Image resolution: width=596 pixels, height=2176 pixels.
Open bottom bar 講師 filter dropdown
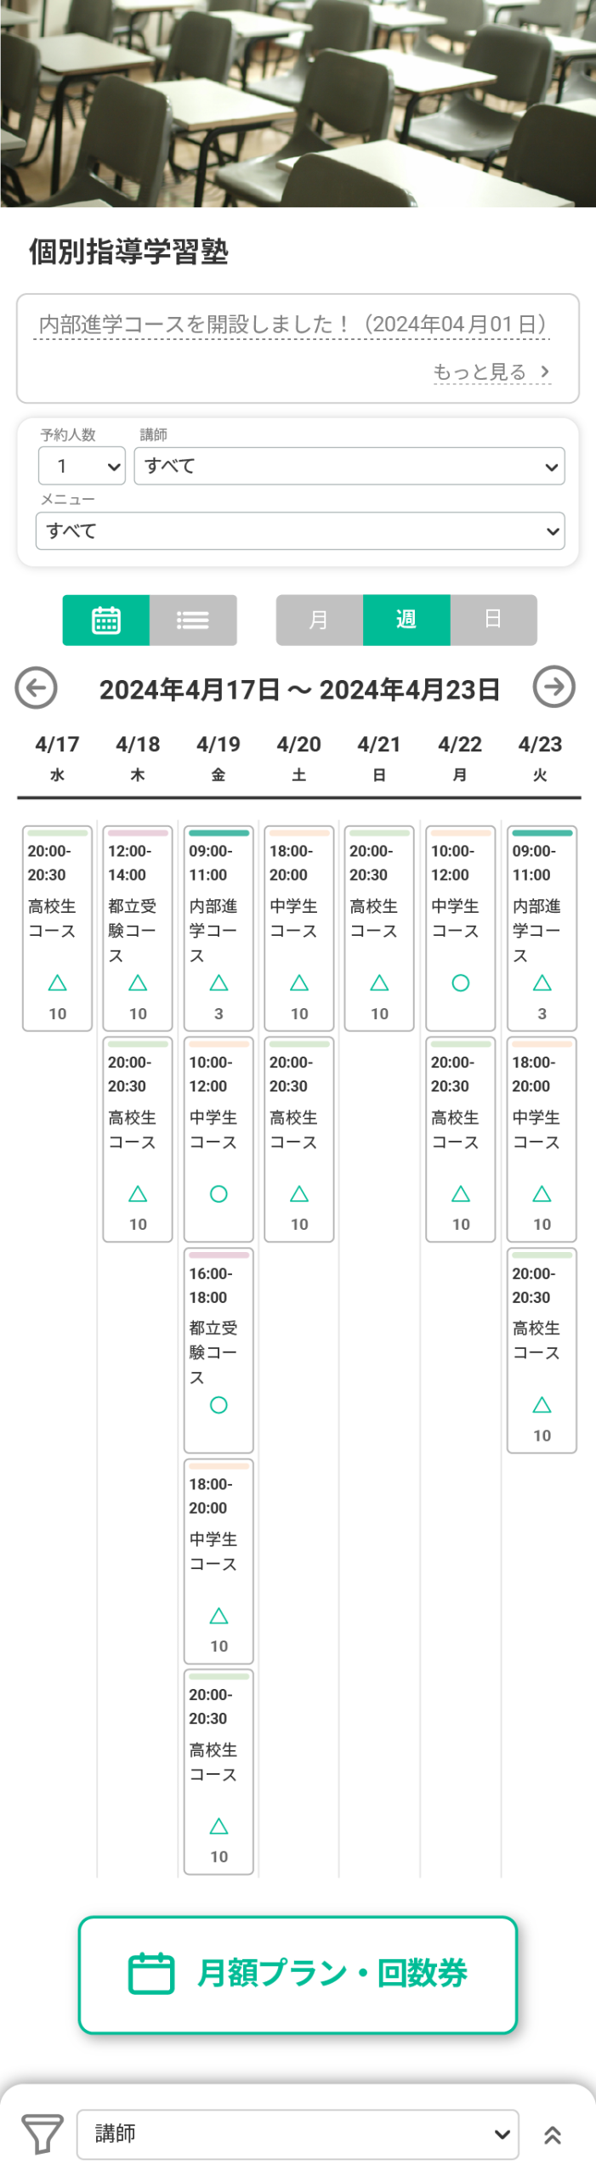coord(298,2133)
